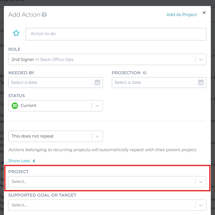Viewport: 215px width, 215px height.
Task: Mark action with the star icon
Action: click(16, 33)
